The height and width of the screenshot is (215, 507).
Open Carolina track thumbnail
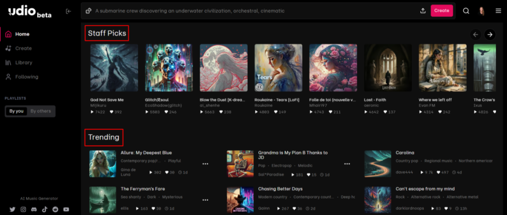coord(378,164)
